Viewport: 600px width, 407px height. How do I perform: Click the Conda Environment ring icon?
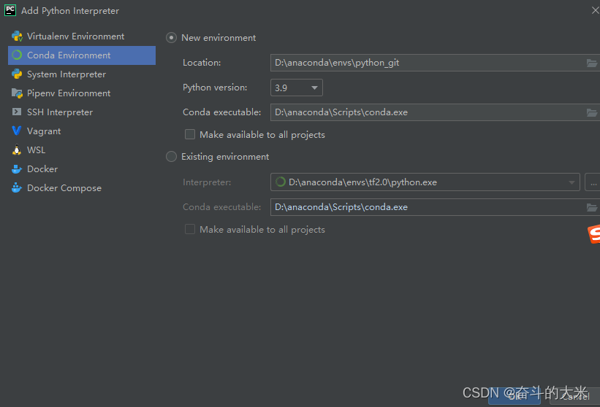tap(17, 55)
